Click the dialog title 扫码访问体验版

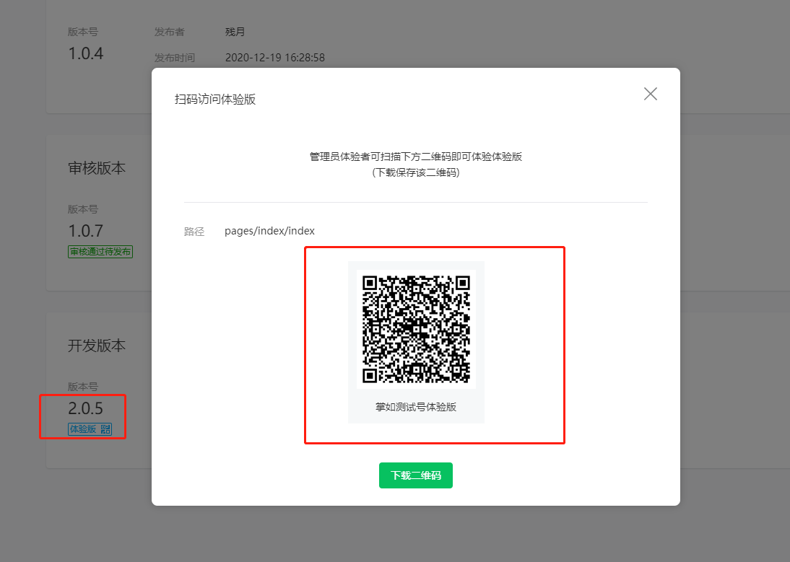(215, 99)
